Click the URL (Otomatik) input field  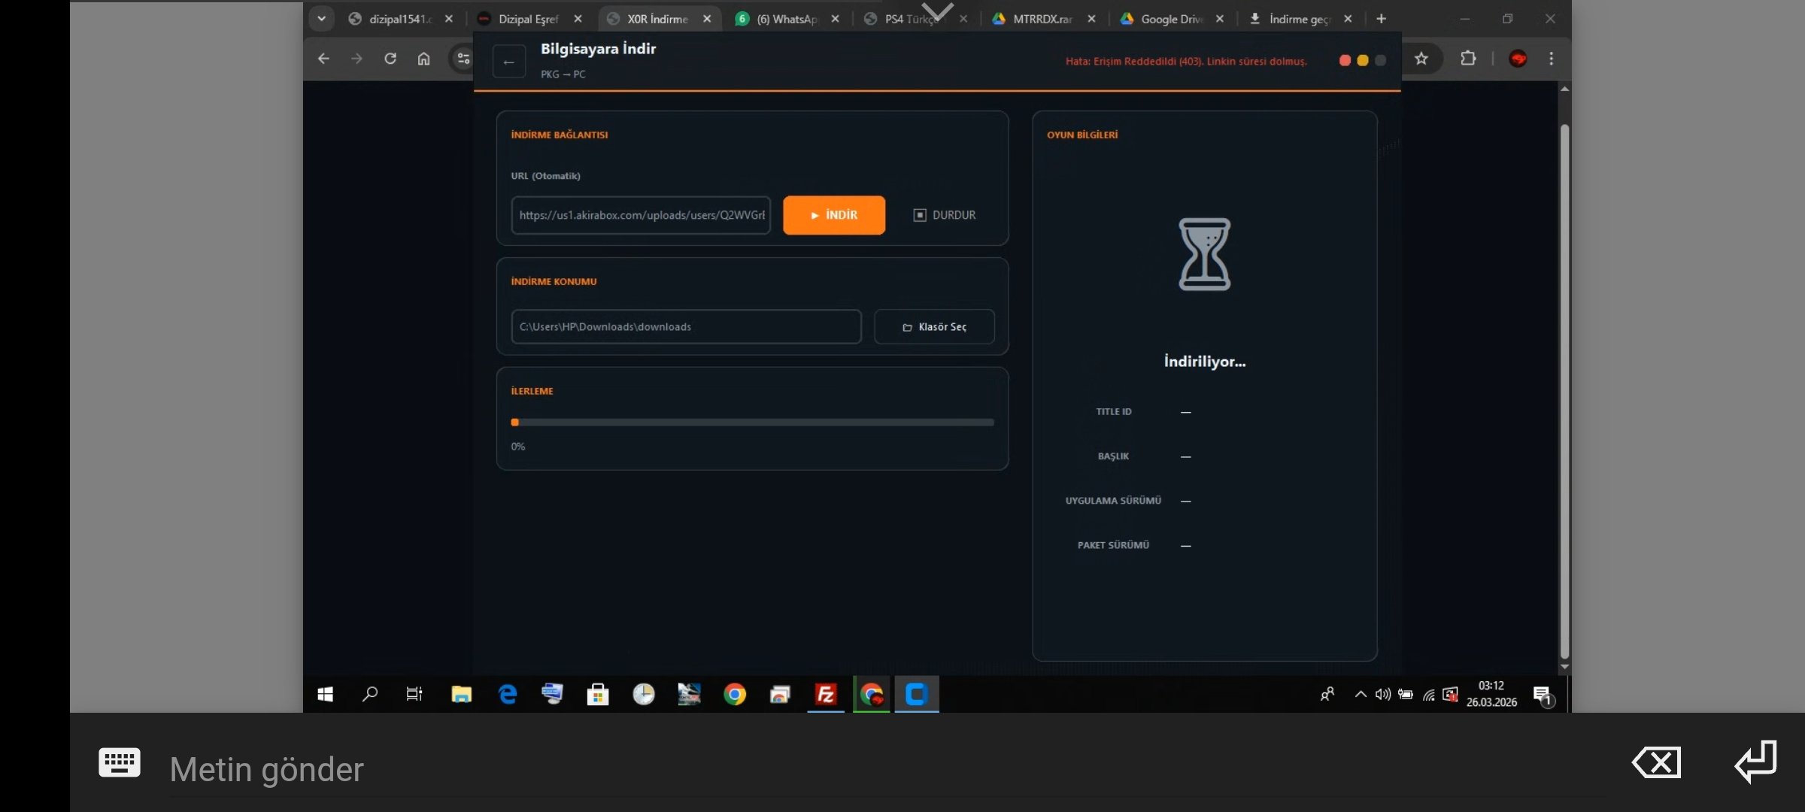click(641, 215)
